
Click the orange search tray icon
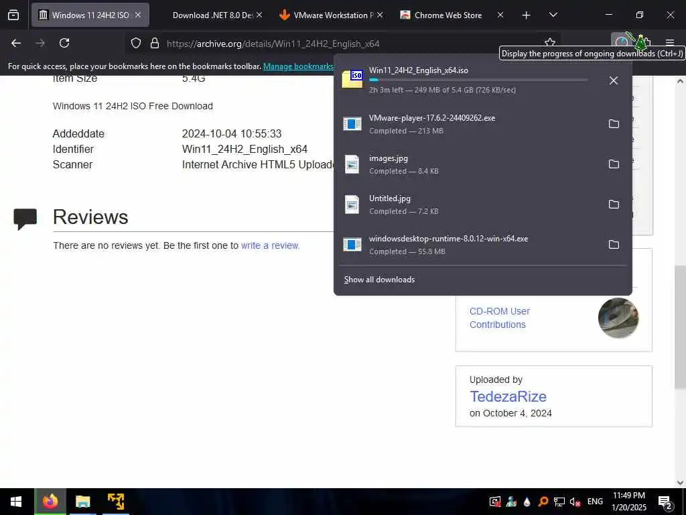point(543,502)
